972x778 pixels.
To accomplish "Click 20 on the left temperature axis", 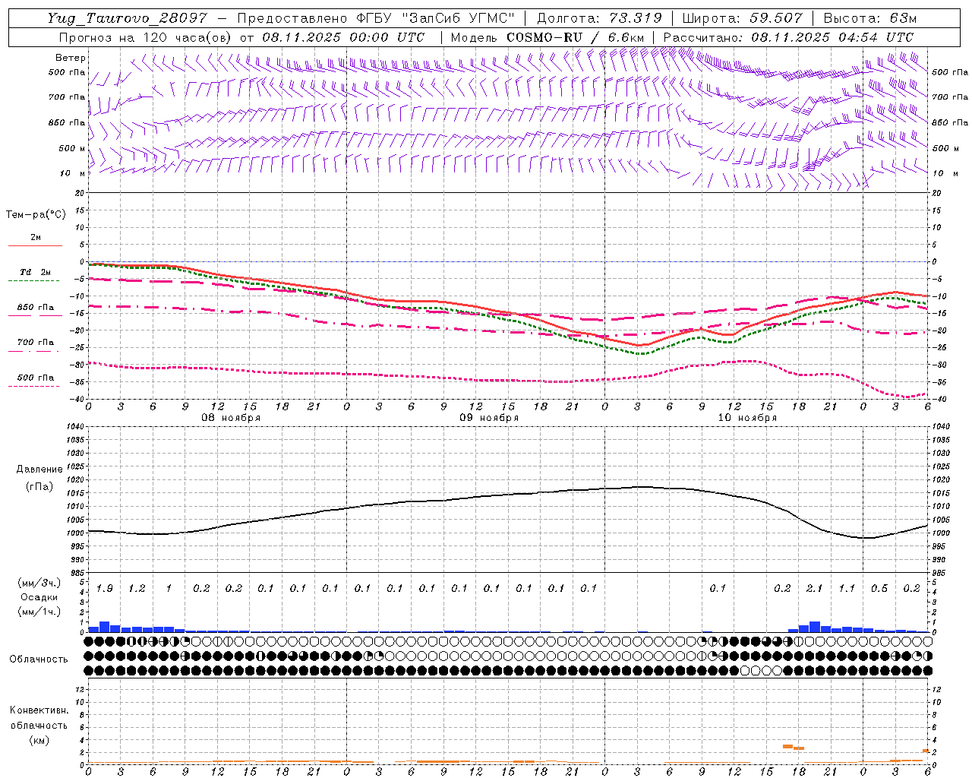I will point(80,194).
